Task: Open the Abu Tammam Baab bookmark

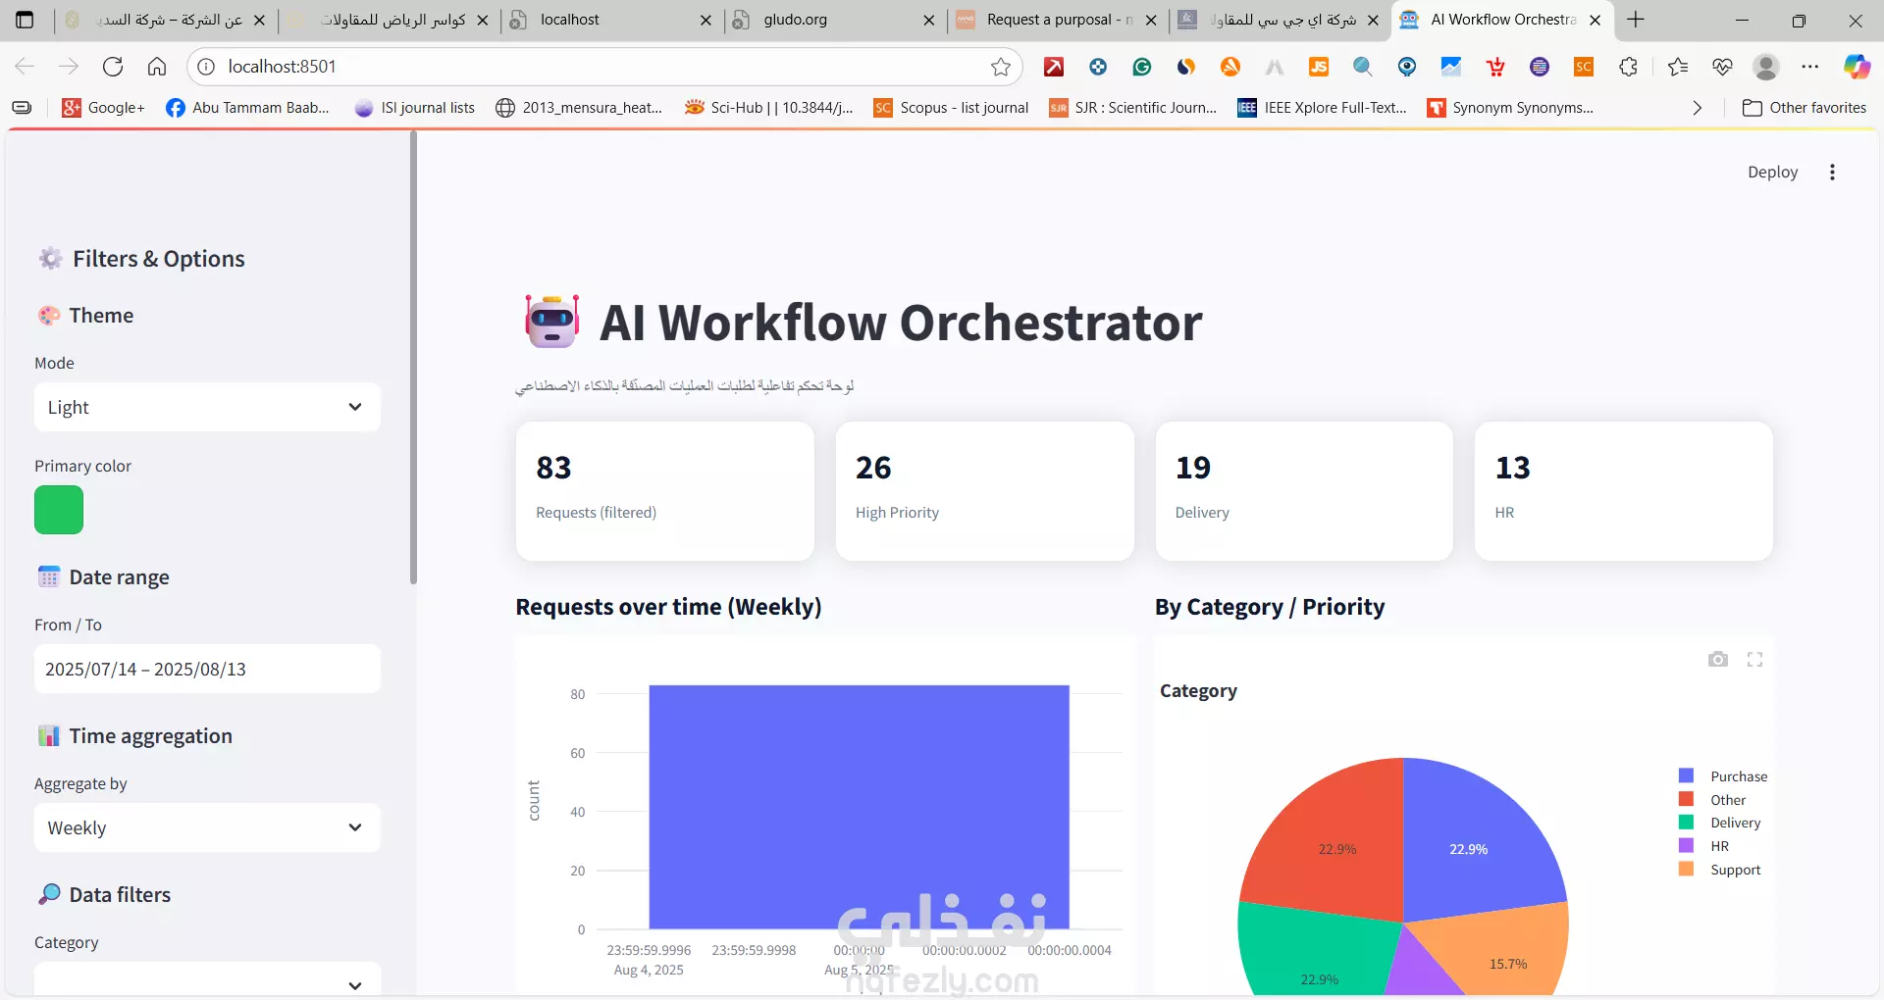Action: [x=248, y=108]
